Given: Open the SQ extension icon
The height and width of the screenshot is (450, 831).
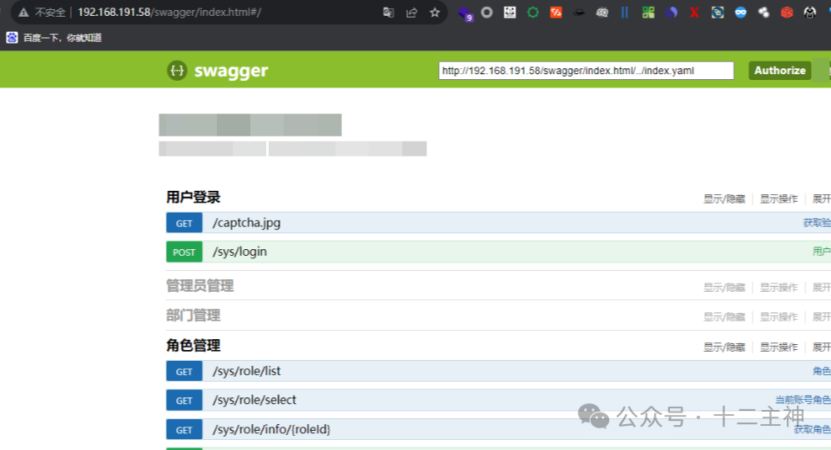Looking at the screenshot, I should coord(602,12).
